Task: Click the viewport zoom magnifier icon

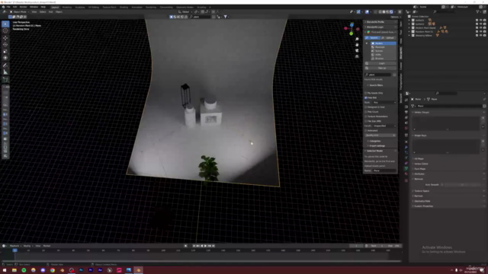Action: click(x=357, y=39)
